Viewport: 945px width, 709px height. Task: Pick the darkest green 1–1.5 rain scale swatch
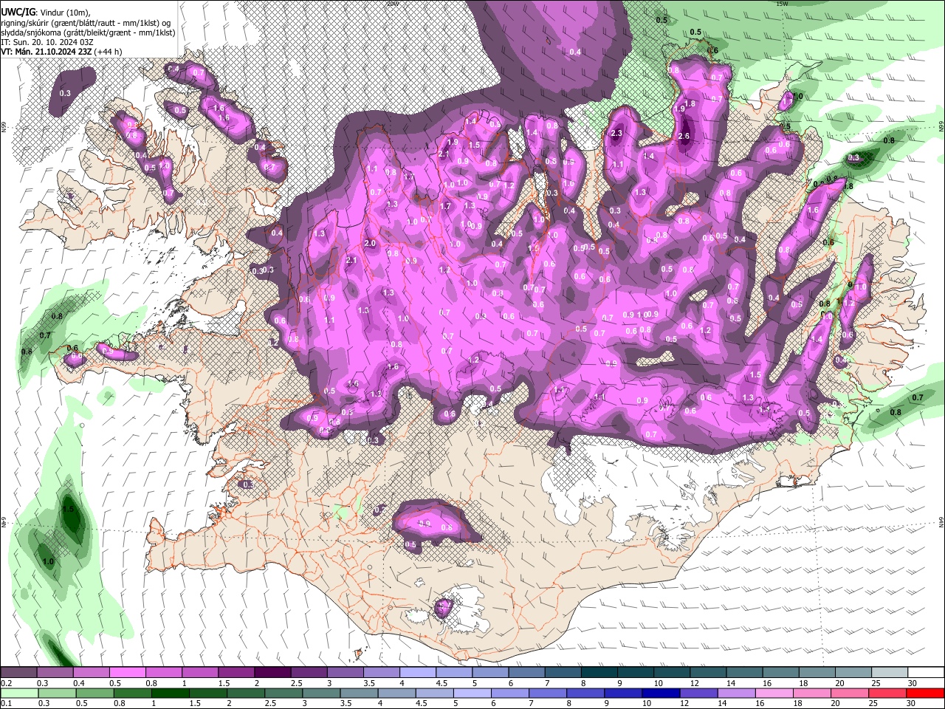point(170,693)
